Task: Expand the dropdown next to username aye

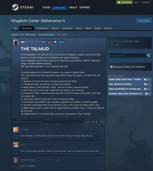Action: coord(25,42)
